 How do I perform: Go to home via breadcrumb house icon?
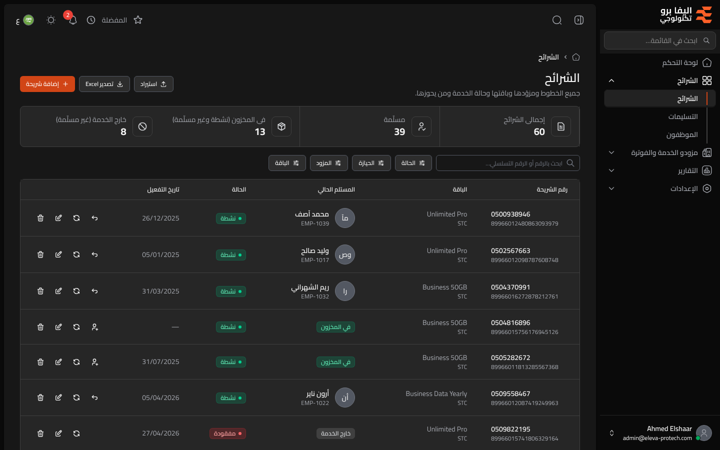tap(576, 57)
